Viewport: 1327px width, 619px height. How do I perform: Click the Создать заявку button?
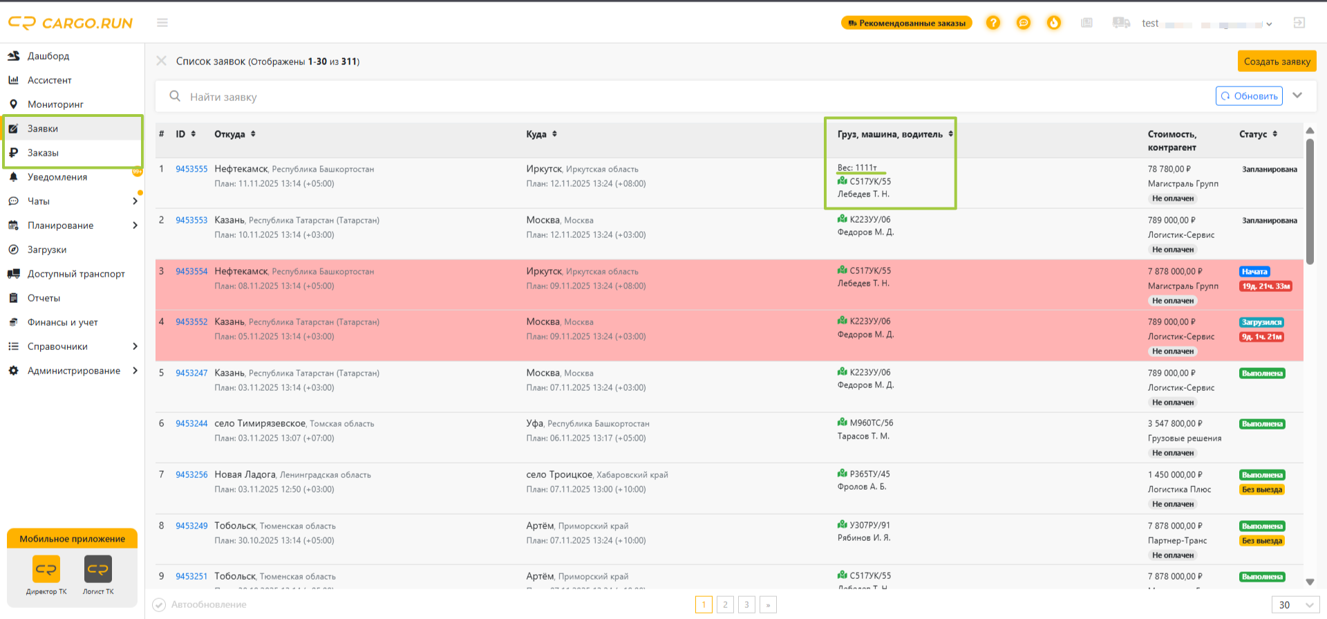coord(1277,61)
